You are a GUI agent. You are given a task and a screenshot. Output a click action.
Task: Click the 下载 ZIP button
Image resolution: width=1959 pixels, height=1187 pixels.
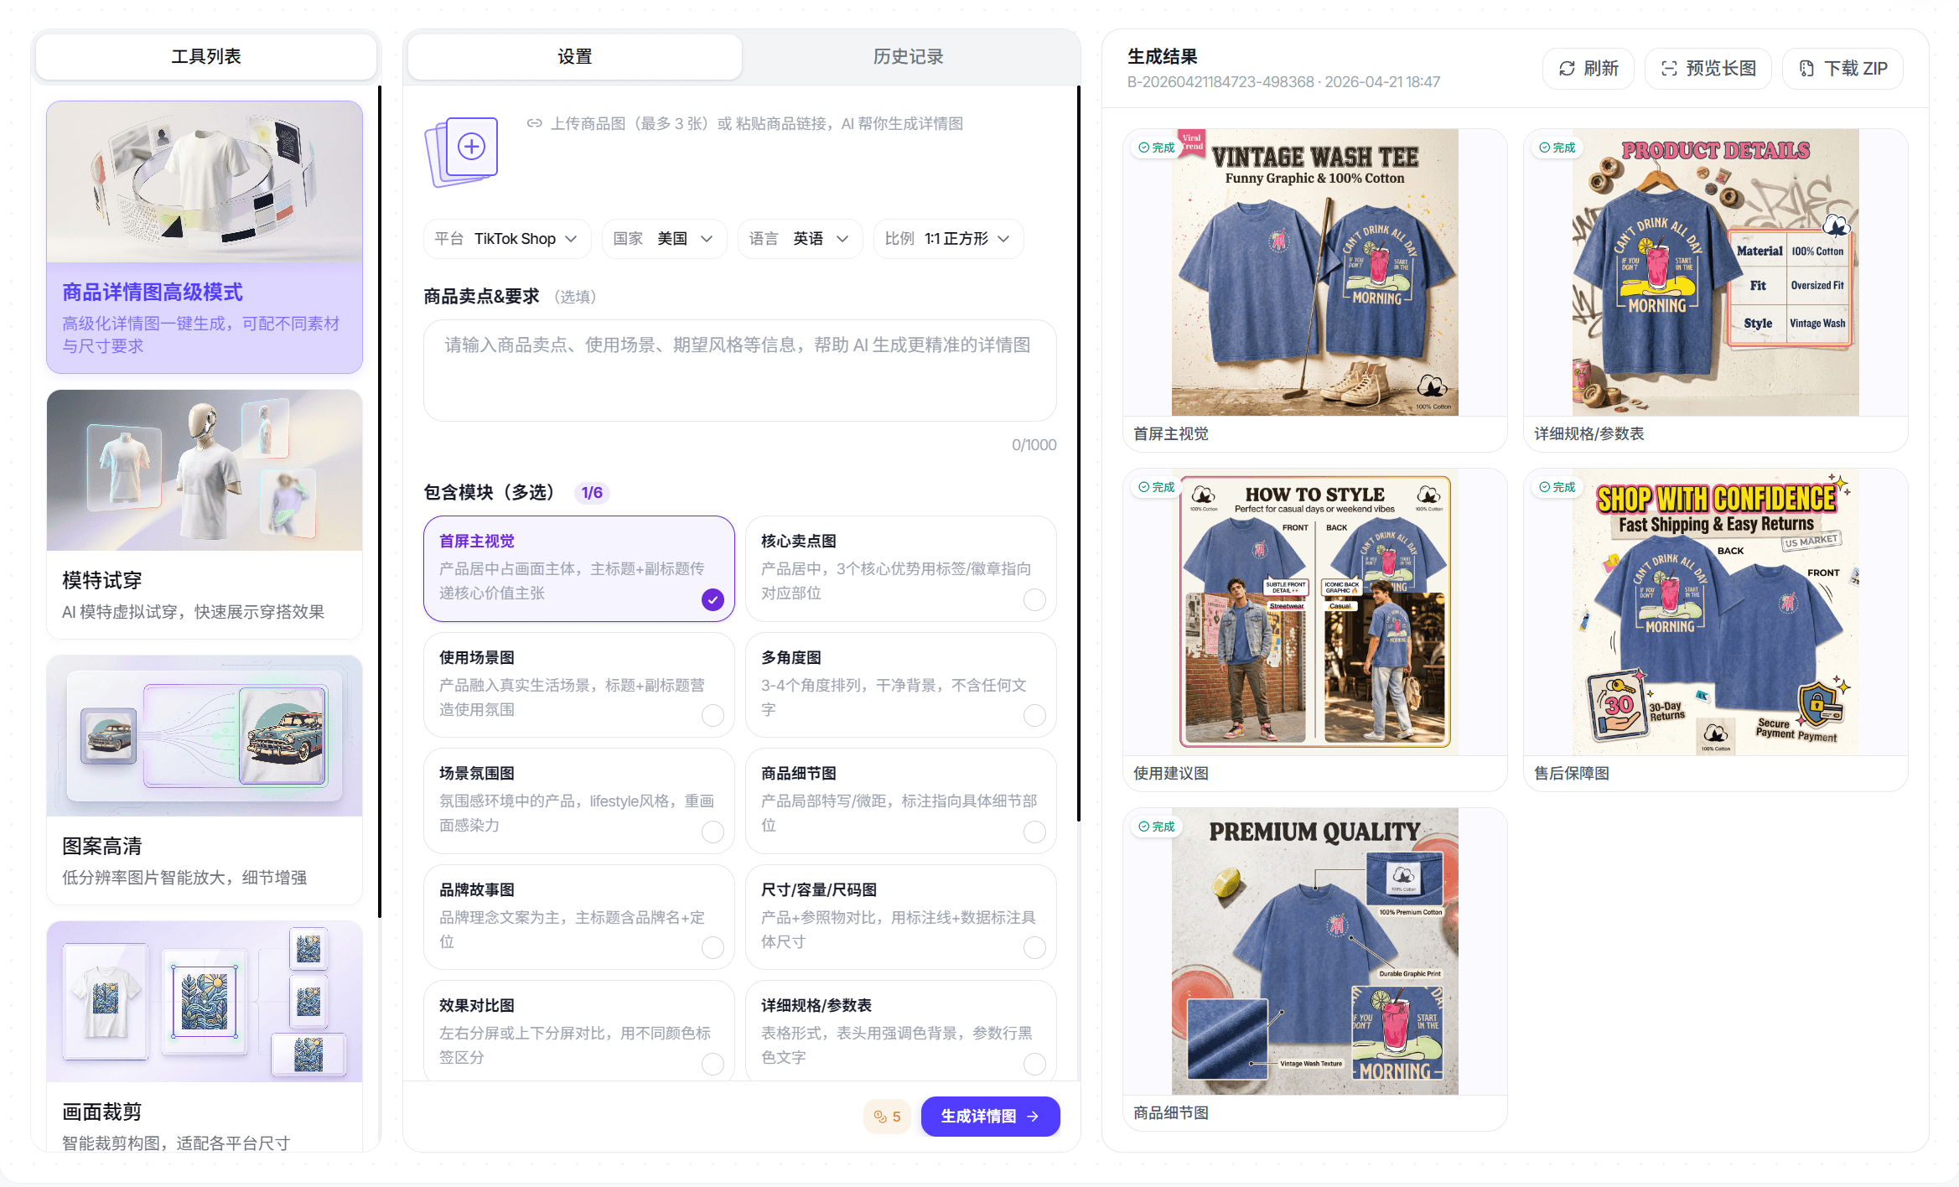pyautogui.click(x=1842, y=69)
